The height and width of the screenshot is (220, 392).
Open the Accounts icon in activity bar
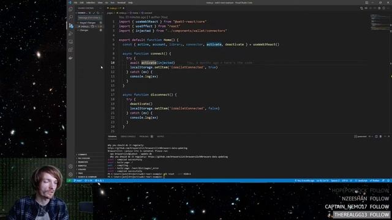pos(71,166)
